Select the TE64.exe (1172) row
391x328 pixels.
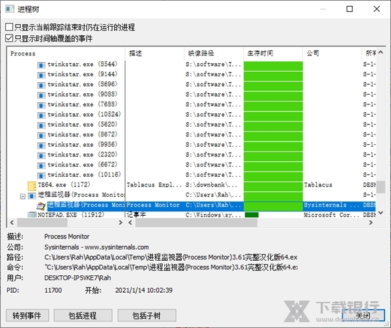(x=64, y=185)
